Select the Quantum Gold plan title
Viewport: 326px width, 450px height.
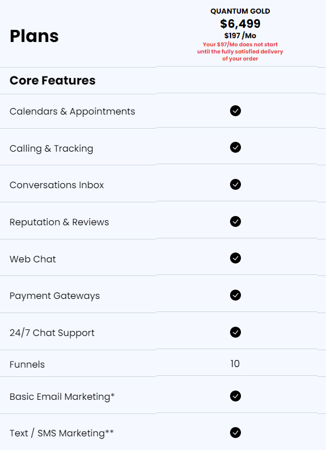point(240,11)
